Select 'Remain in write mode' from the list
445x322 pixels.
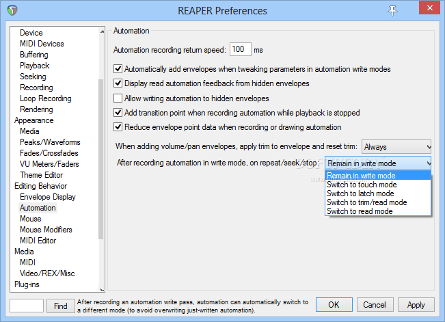click(378, 176)
